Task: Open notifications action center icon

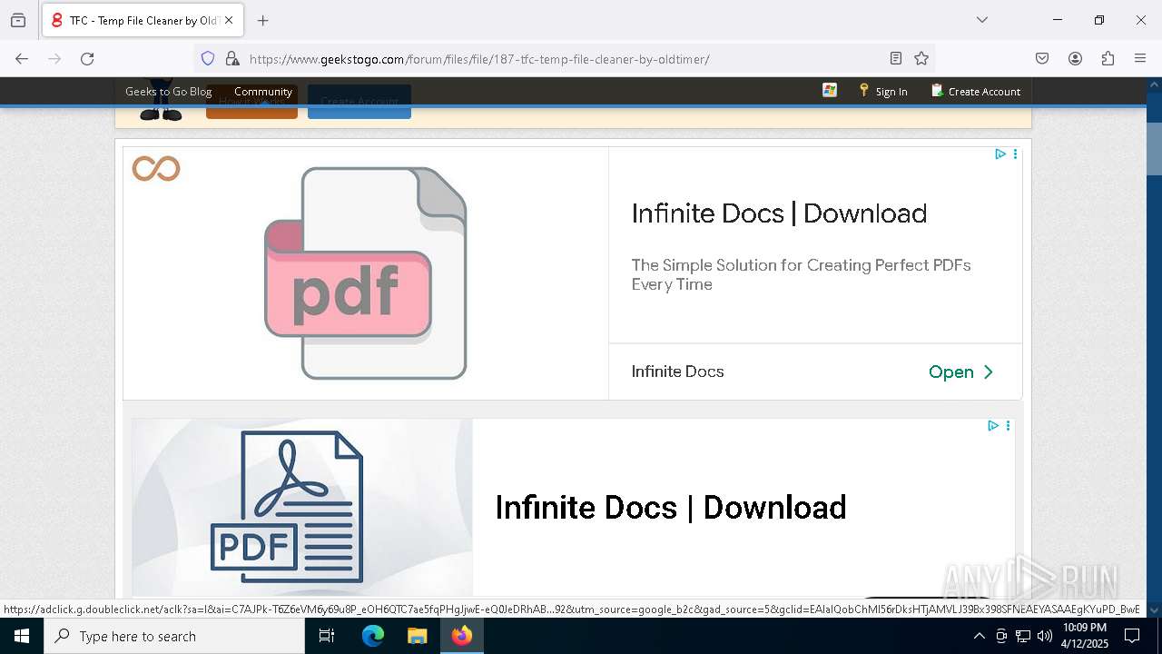Action: [1132, 636]
